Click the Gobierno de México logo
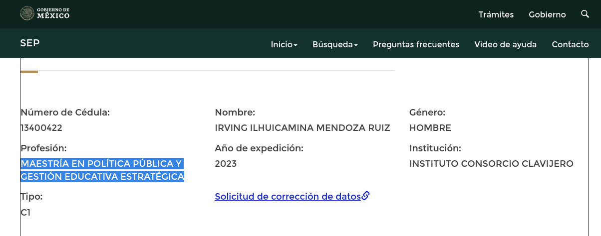The width and height of the screenshot is (601, 236). click(45, 13)
